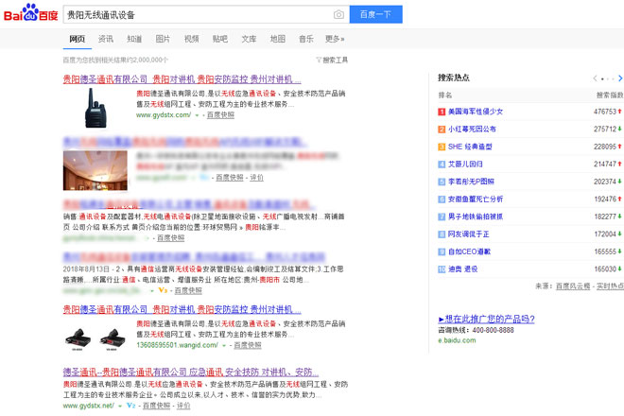Open the 贴吧 tab
The width and height of the screenshot is (624, 416).
[220, 39]
